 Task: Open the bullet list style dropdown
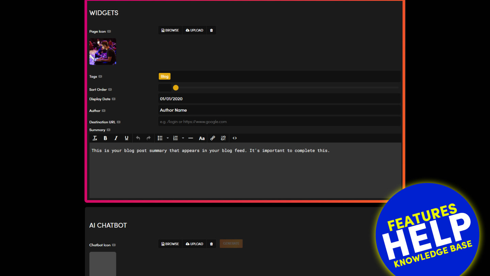tap(168, 138)
